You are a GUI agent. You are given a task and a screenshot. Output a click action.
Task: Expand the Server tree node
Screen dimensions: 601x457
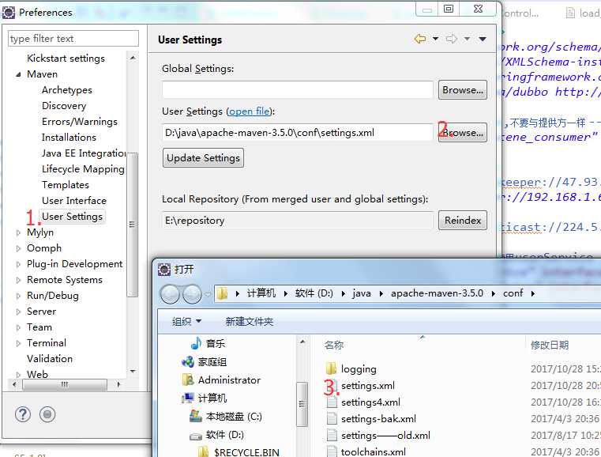18,312
